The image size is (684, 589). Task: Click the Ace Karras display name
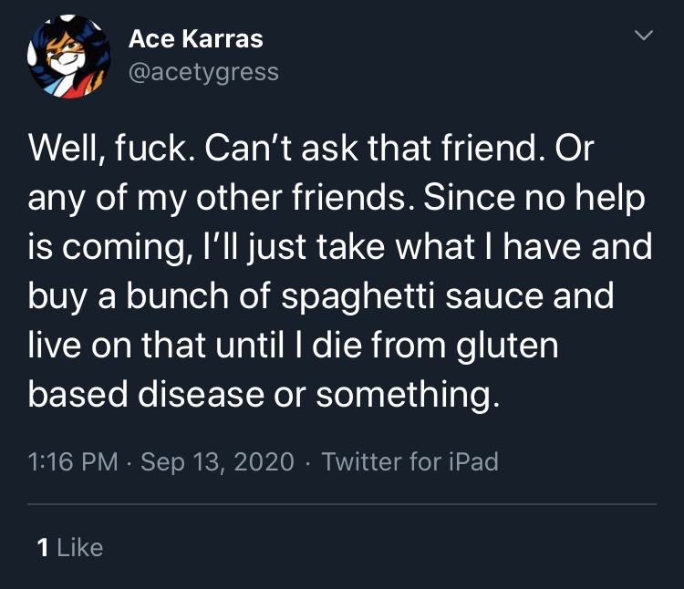(196, 39)
